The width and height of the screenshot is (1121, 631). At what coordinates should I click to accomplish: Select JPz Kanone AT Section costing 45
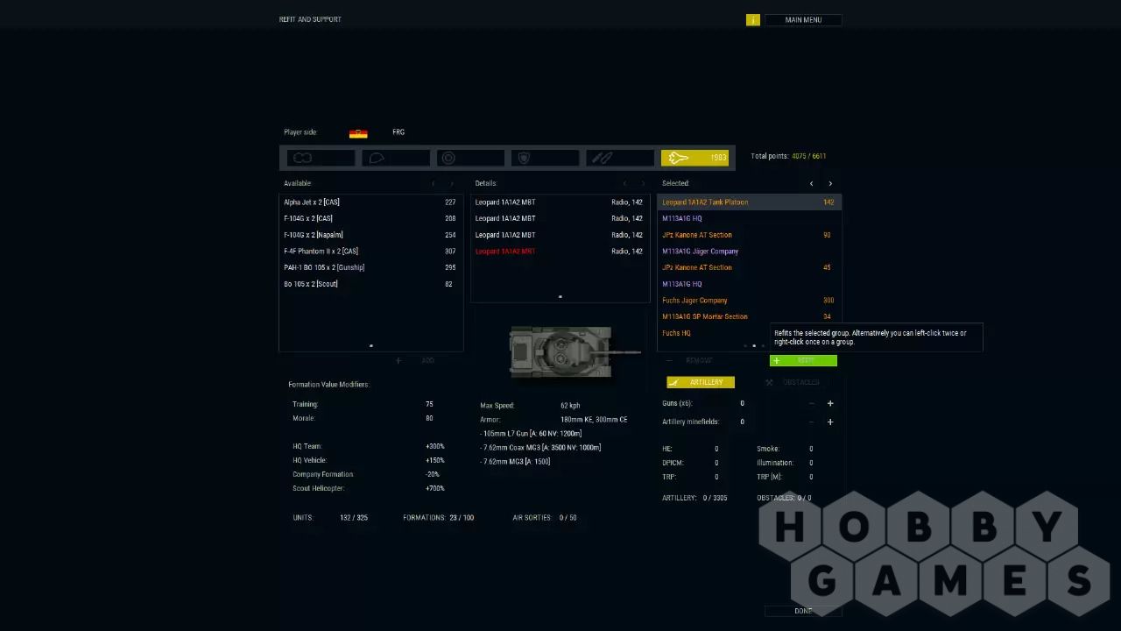click(748, 267)
